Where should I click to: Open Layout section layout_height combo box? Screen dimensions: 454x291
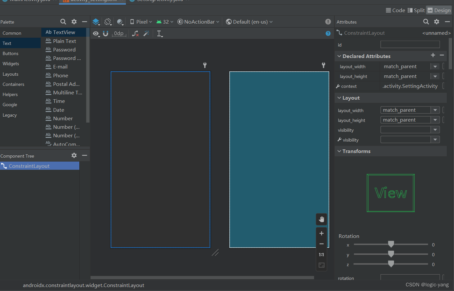(410, 120)
